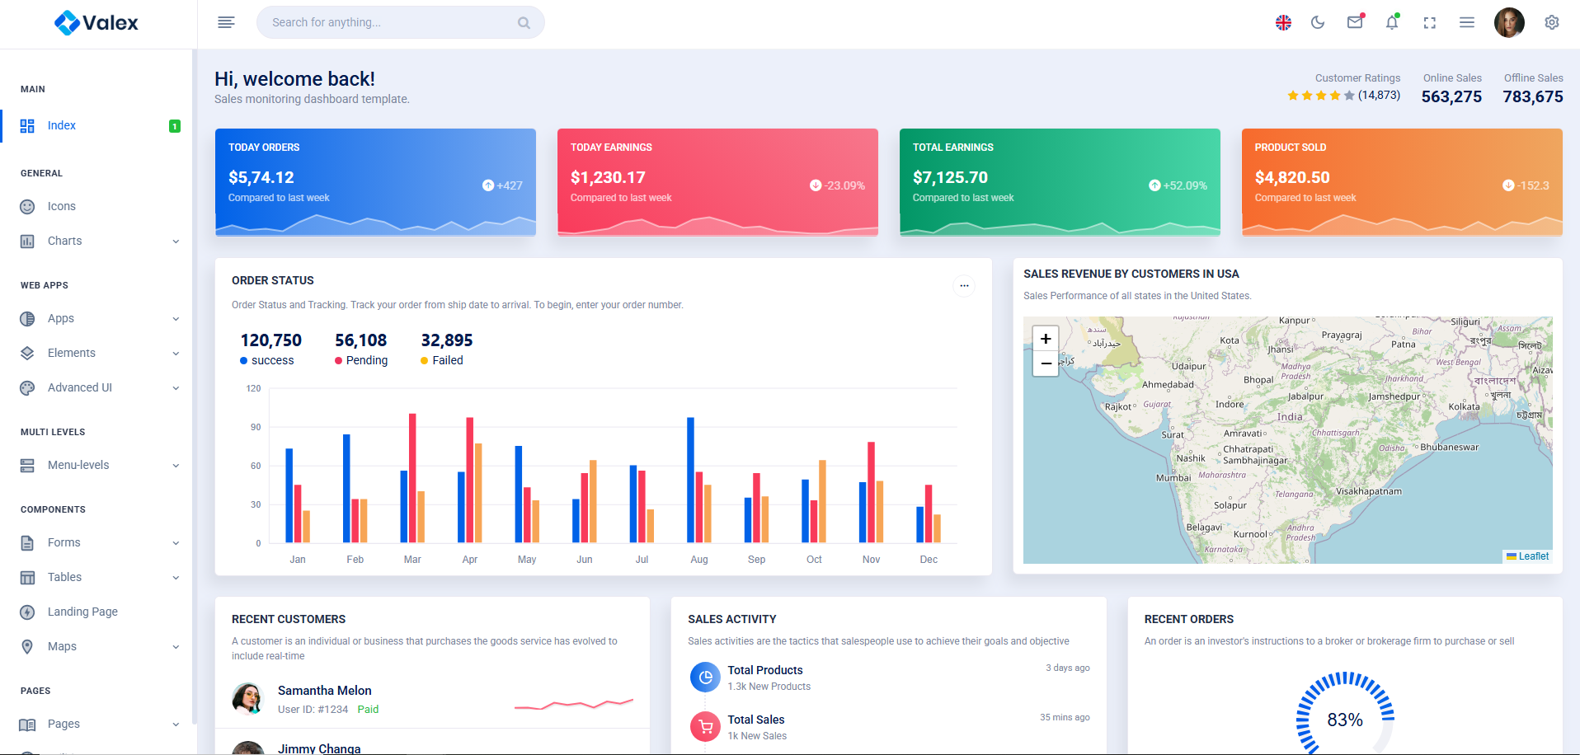
Task: Click the Advanced UI palette icon
Action: (x=27, y=388)
